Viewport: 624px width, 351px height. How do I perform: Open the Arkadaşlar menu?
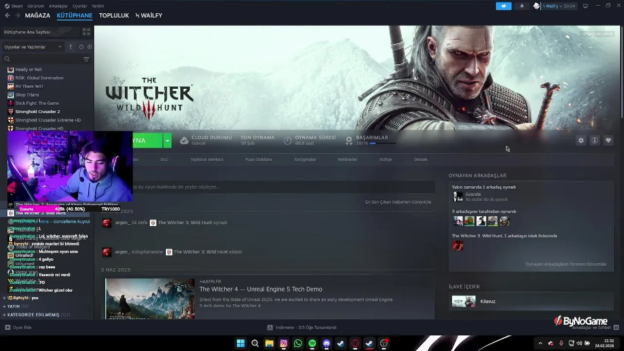coord(58,6)
